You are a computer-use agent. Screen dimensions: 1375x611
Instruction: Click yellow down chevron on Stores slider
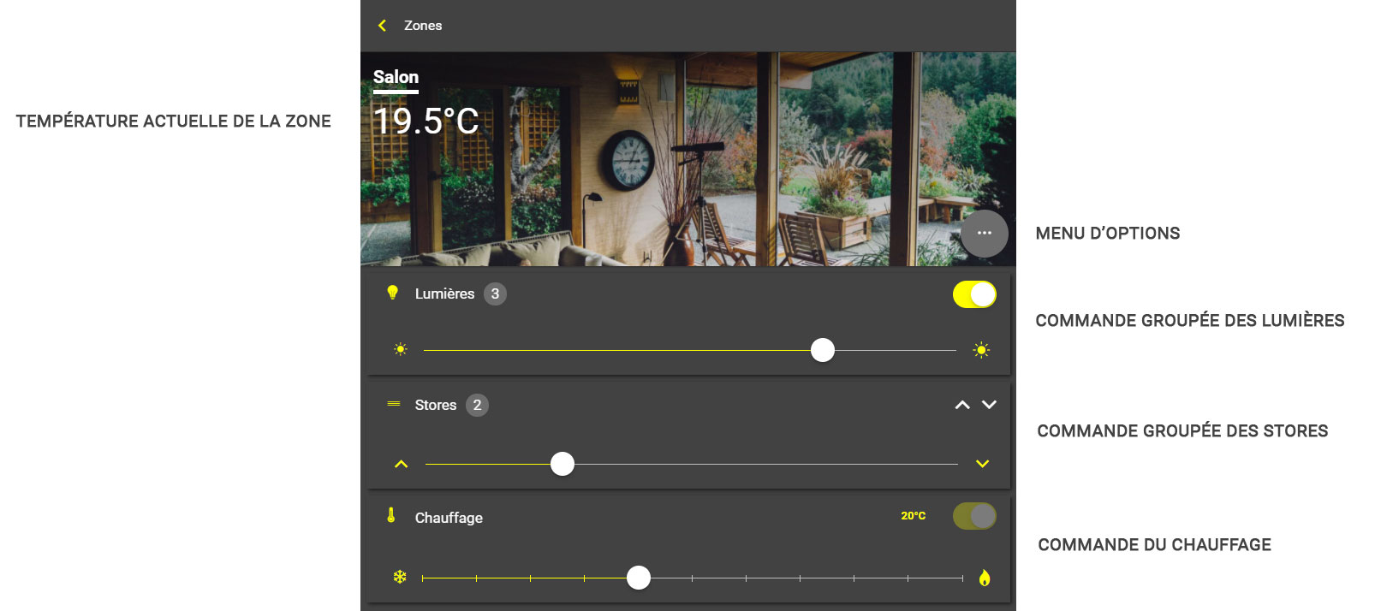tap(982, 464)
